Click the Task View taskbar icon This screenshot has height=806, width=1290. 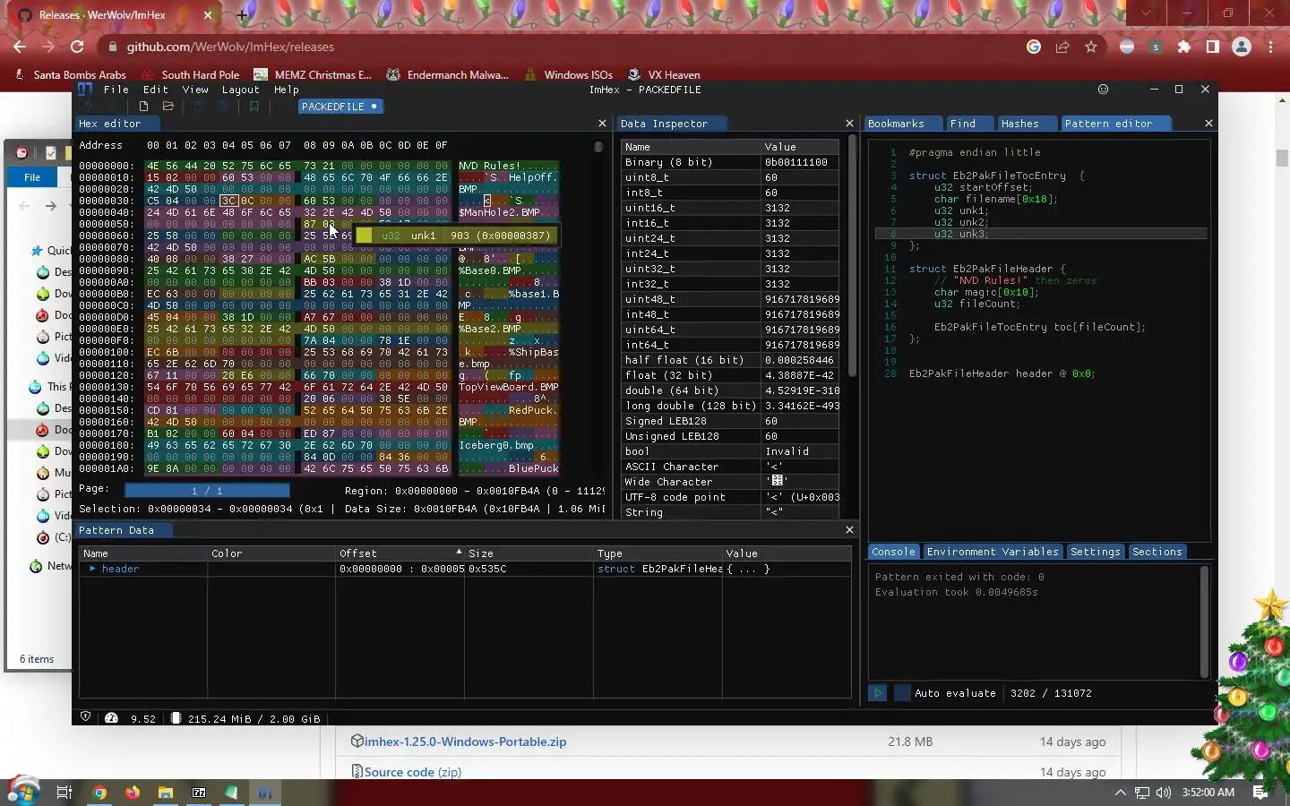[x=64, y=793]
